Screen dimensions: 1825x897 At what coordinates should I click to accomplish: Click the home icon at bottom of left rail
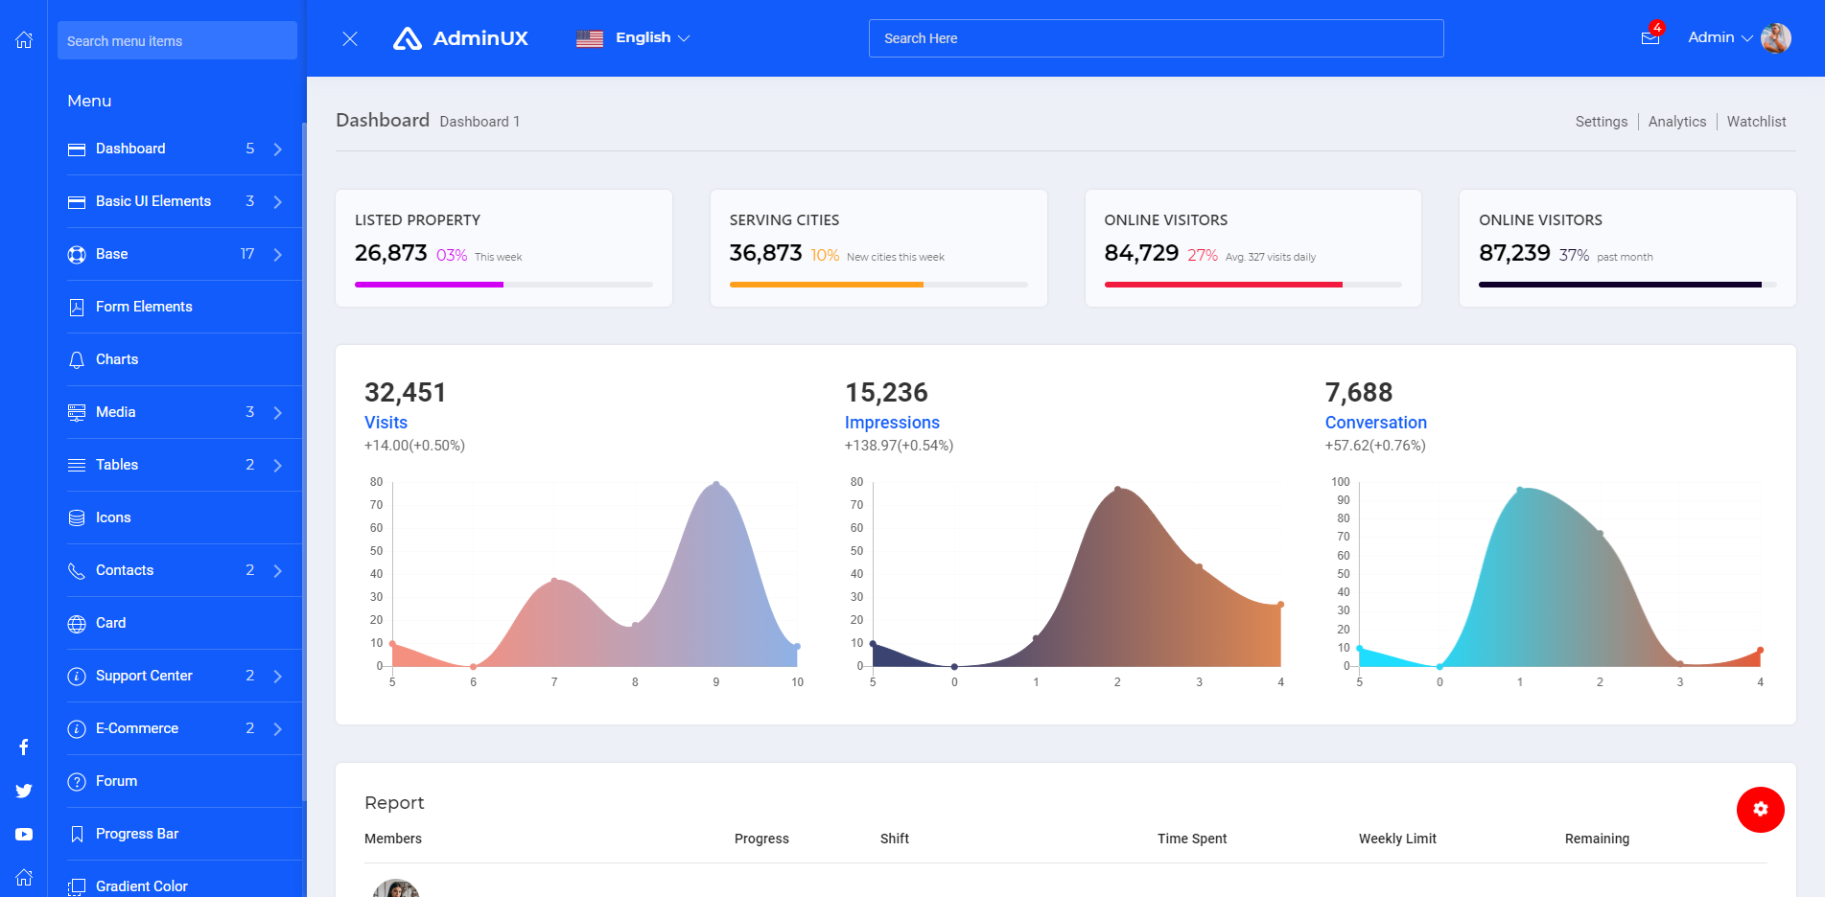(x=24, y=877)
